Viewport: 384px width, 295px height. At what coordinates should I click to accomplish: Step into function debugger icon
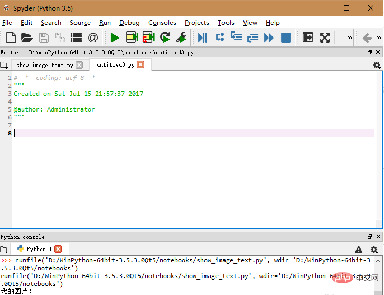tap(236, 36)
